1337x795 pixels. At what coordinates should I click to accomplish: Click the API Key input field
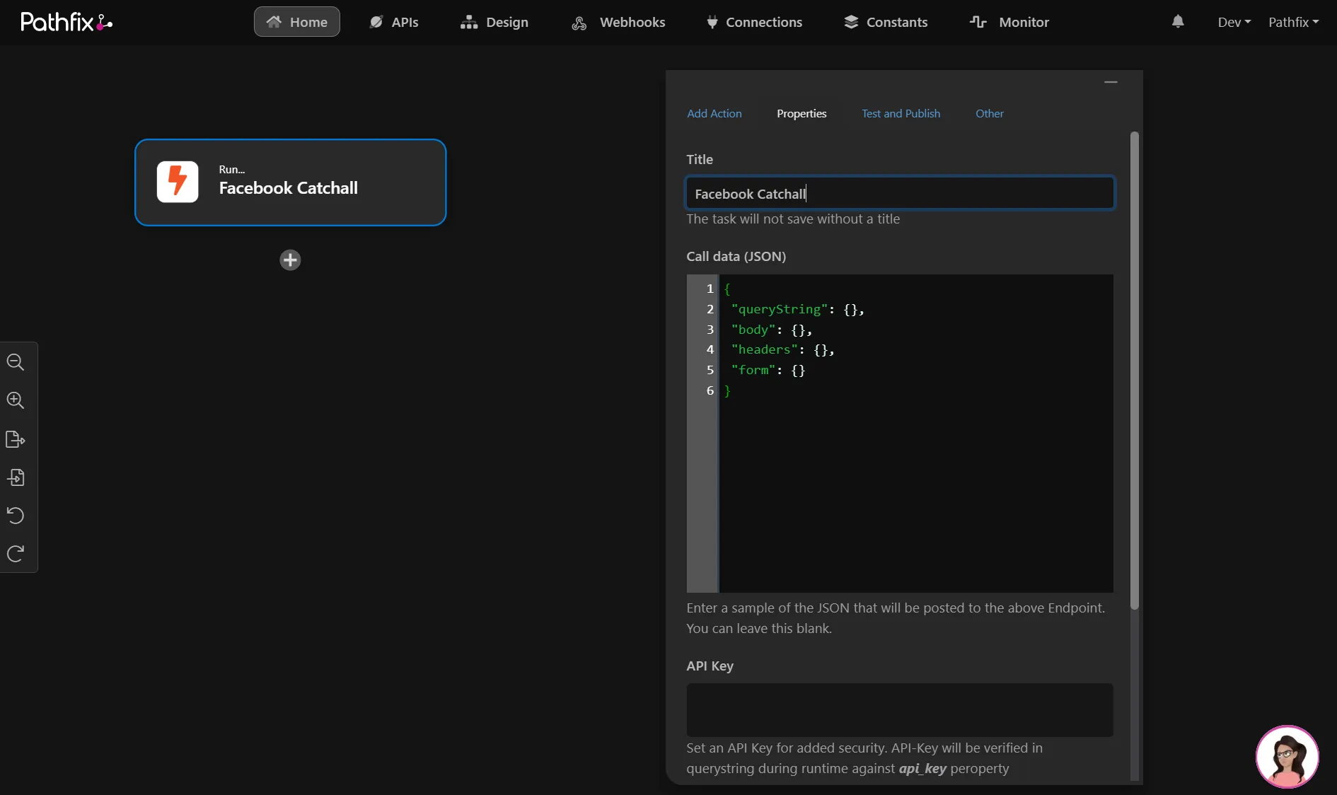click(900, 710)
